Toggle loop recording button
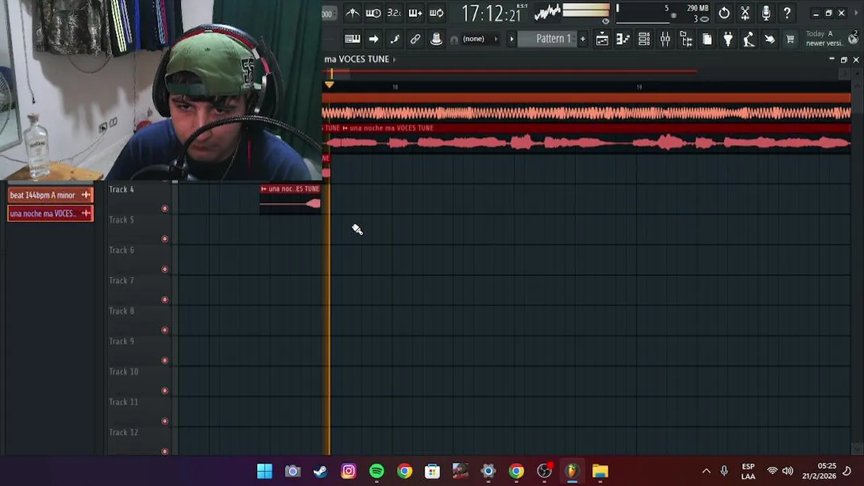This screenshot has height=486, width=864. (x=436, y=13)
